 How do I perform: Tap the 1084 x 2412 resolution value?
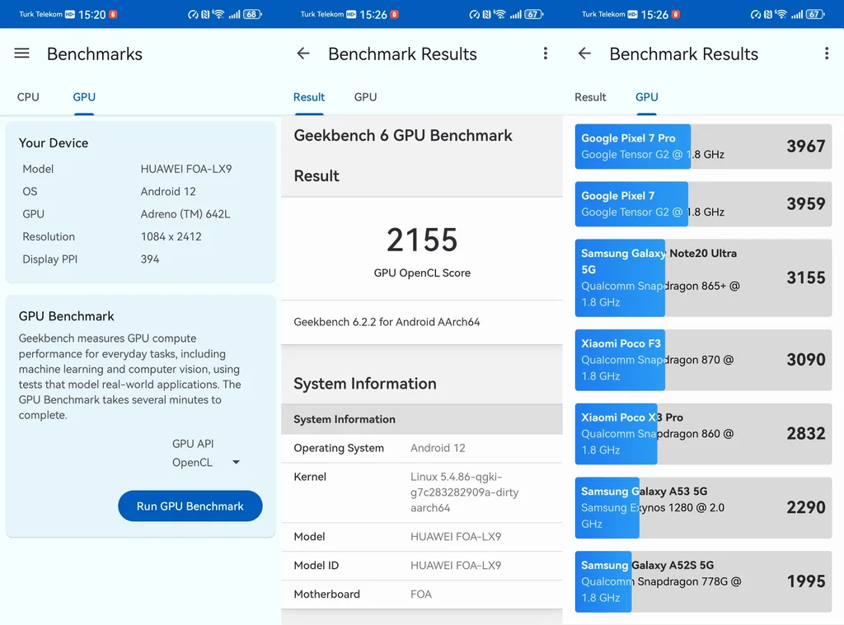coord(171,236)
